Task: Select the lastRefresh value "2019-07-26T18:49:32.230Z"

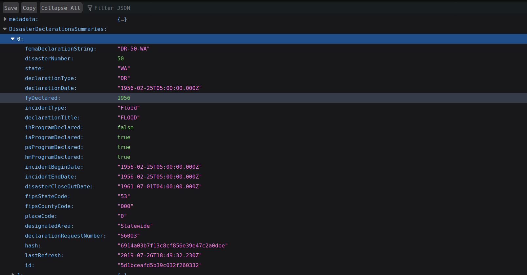Action: 160,255
